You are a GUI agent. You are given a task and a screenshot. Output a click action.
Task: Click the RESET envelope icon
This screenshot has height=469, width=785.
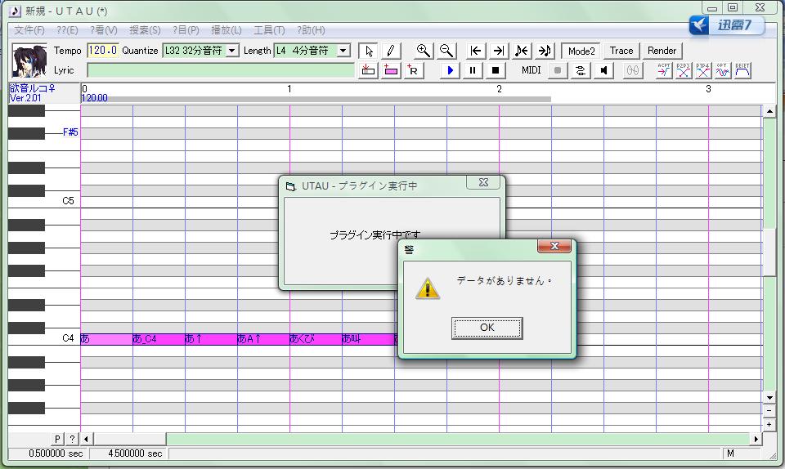(742, 70)
